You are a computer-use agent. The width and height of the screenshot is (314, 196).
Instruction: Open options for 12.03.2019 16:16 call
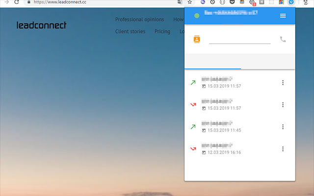click(x=283, y=149)
